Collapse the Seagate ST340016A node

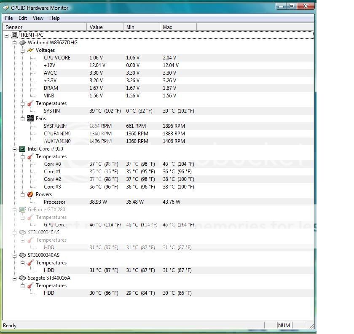pyautogui.click(x=15, y=278)
